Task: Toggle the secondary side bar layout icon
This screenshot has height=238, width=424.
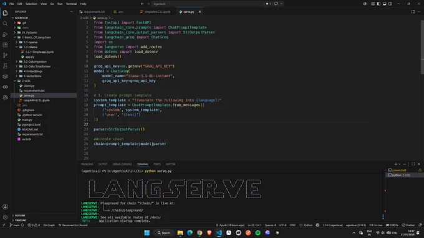Action: click(x=390, y=4)
